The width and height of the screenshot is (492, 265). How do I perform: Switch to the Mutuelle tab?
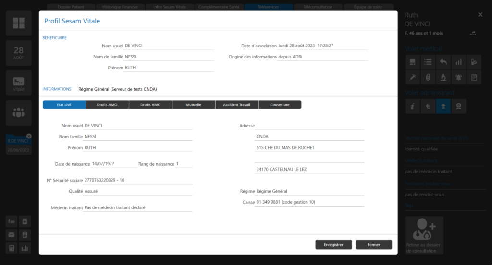click(x=194, y=104)
